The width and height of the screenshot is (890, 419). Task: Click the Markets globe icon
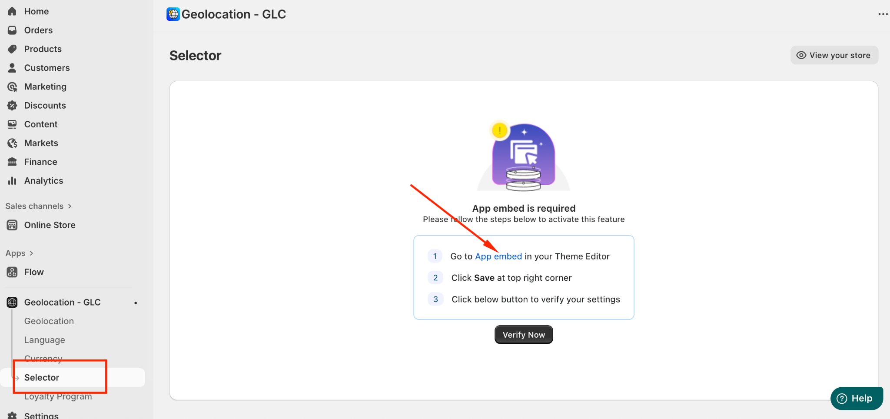click(x=12, y=143)
